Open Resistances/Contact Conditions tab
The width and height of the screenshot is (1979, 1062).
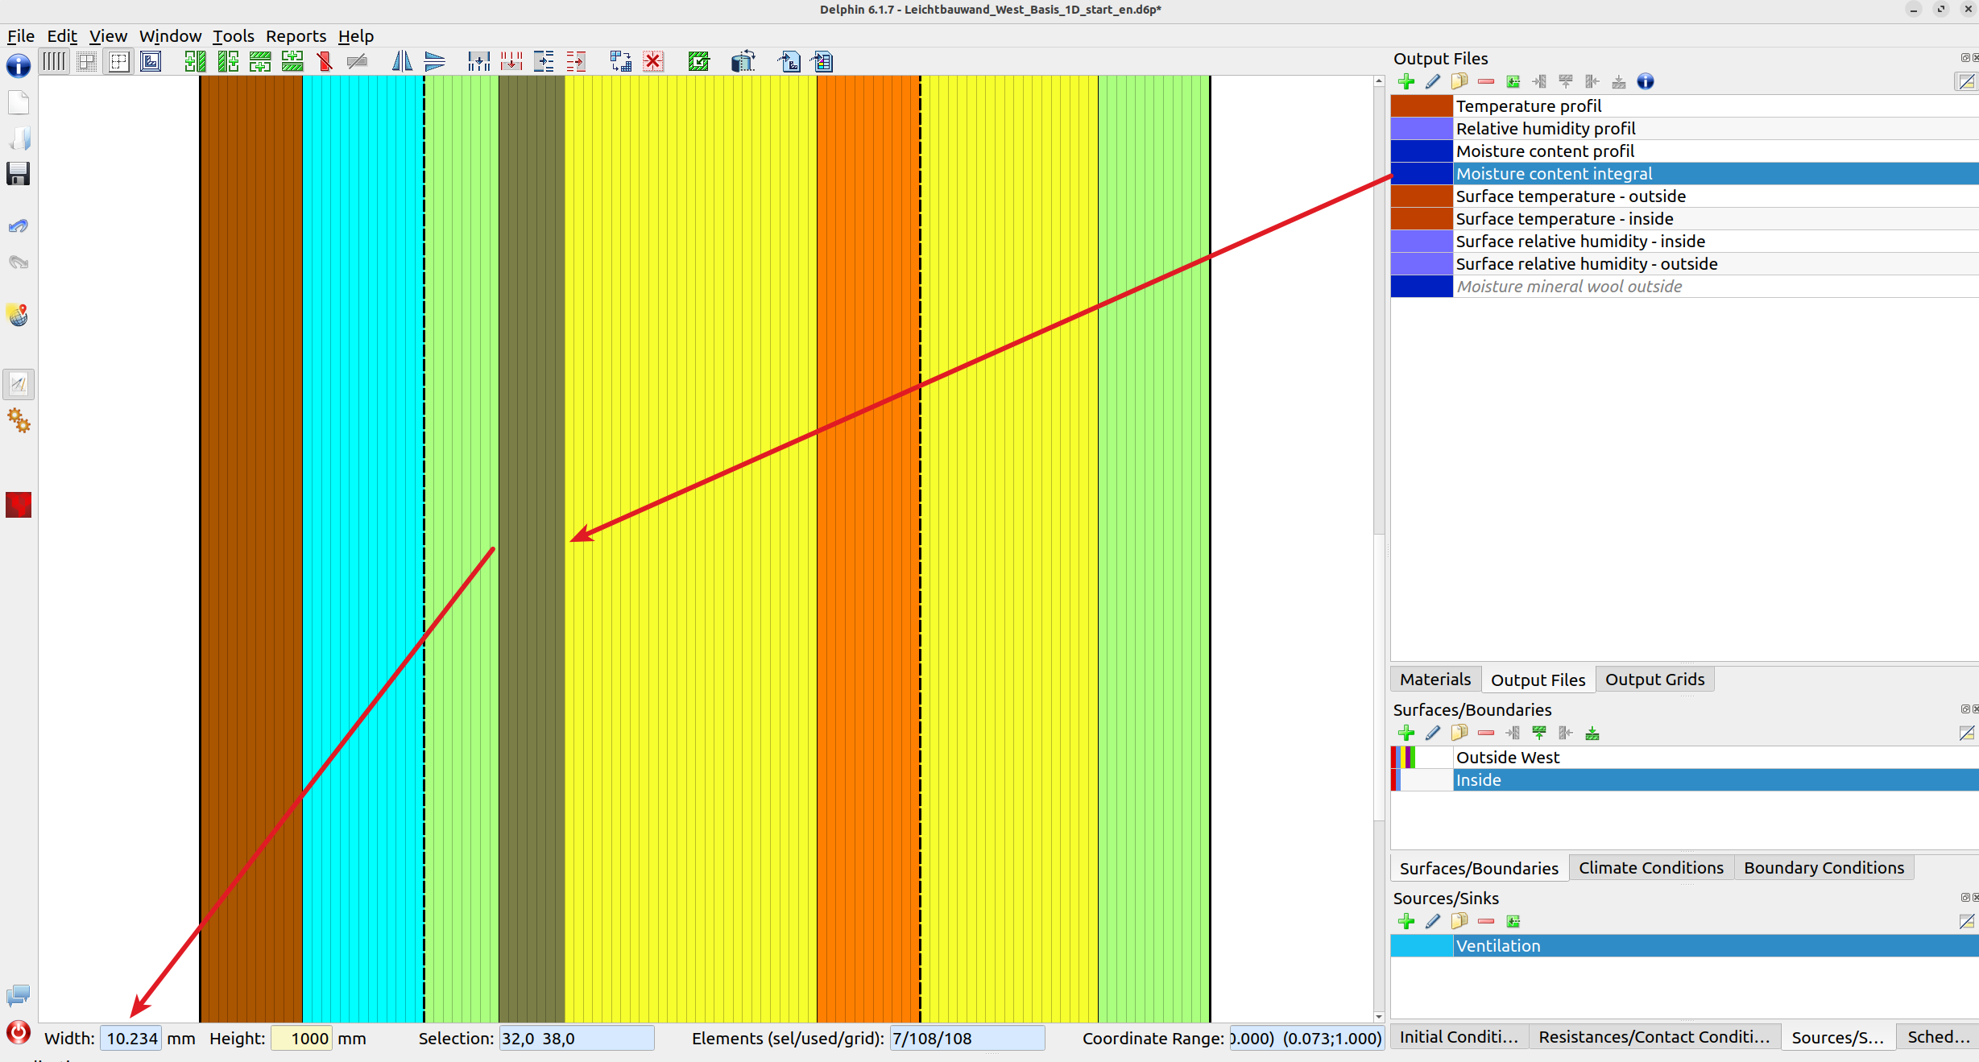1654,1037
